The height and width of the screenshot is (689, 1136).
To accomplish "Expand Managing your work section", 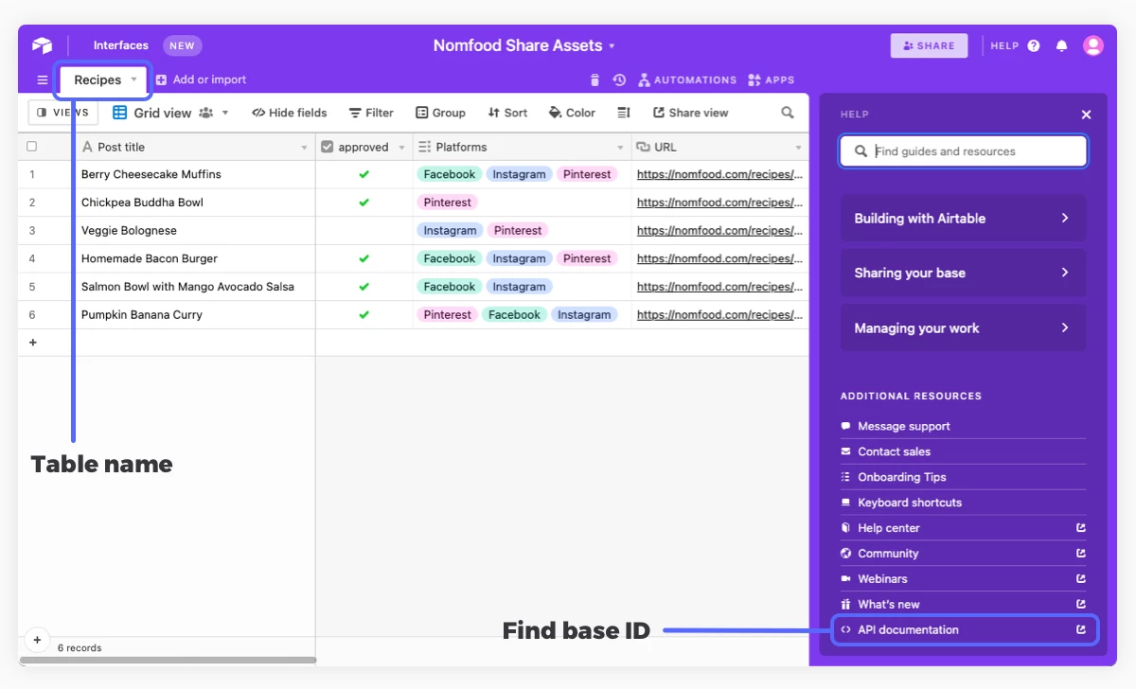I will pos(963,328).
